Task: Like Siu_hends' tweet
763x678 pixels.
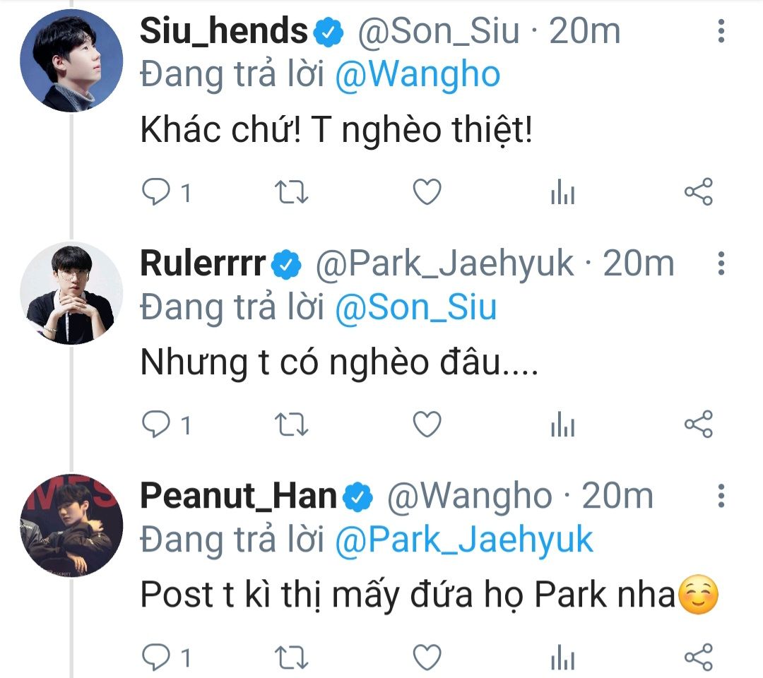Action: click(427, 192)
